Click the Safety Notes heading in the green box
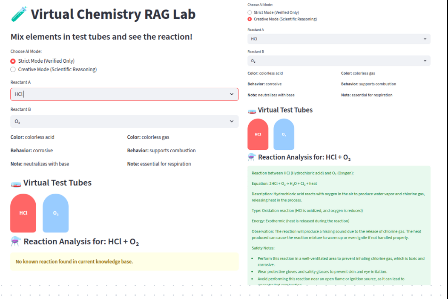The image size is (448, 299). [263, 248]
